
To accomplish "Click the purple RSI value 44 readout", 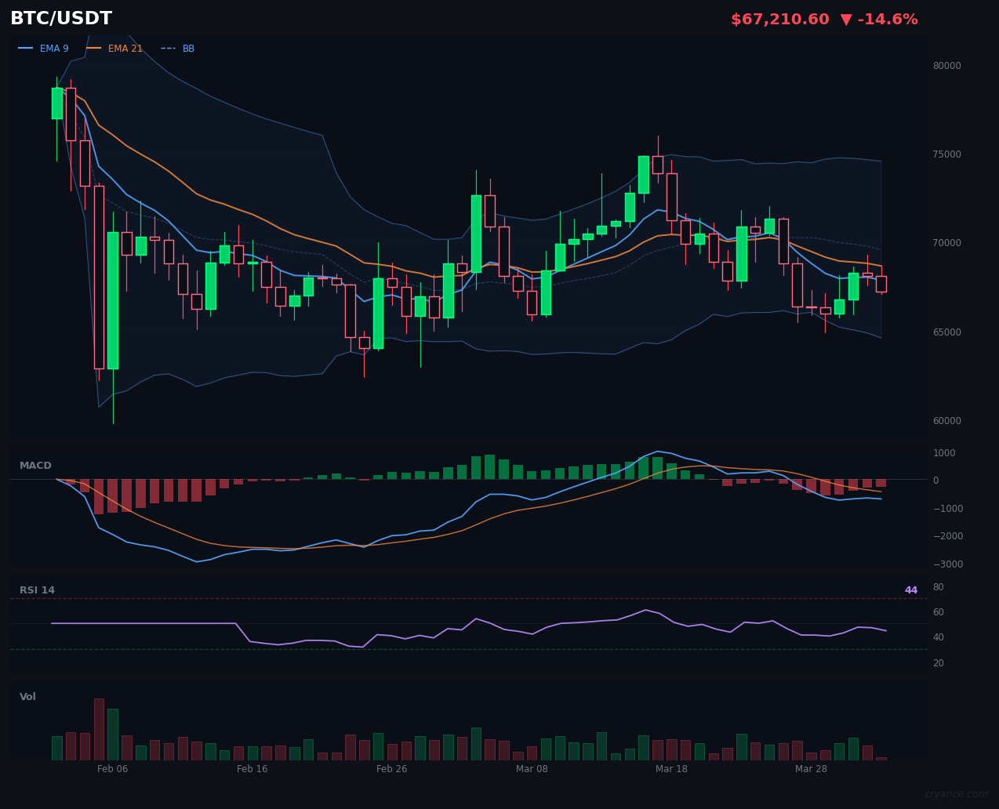I will [x=910, y=590].
